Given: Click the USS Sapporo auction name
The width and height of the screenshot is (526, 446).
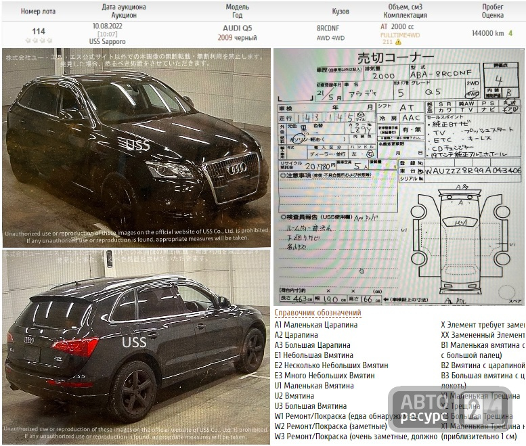Looking at the screenshot, I should [x=108, y=41].
